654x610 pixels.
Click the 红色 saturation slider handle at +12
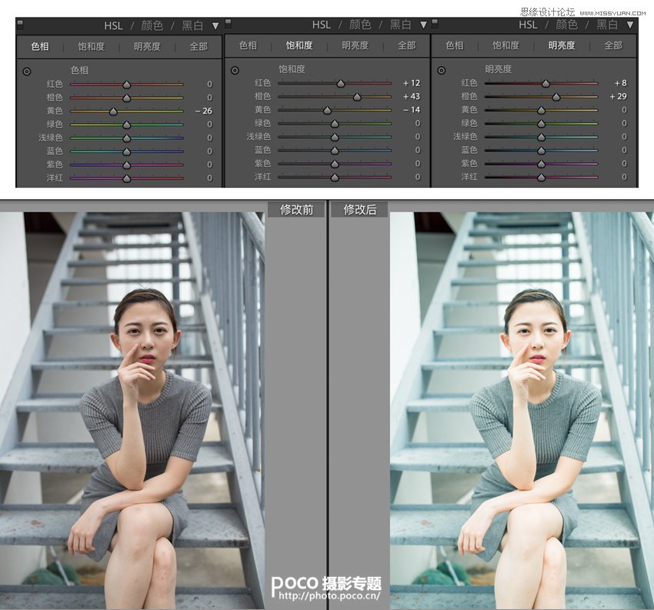[341, 84]
